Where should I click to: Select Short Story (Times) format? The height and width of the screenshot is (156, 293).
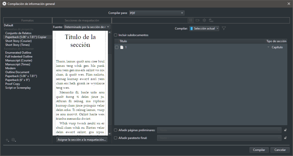click(x=17, y=45)
